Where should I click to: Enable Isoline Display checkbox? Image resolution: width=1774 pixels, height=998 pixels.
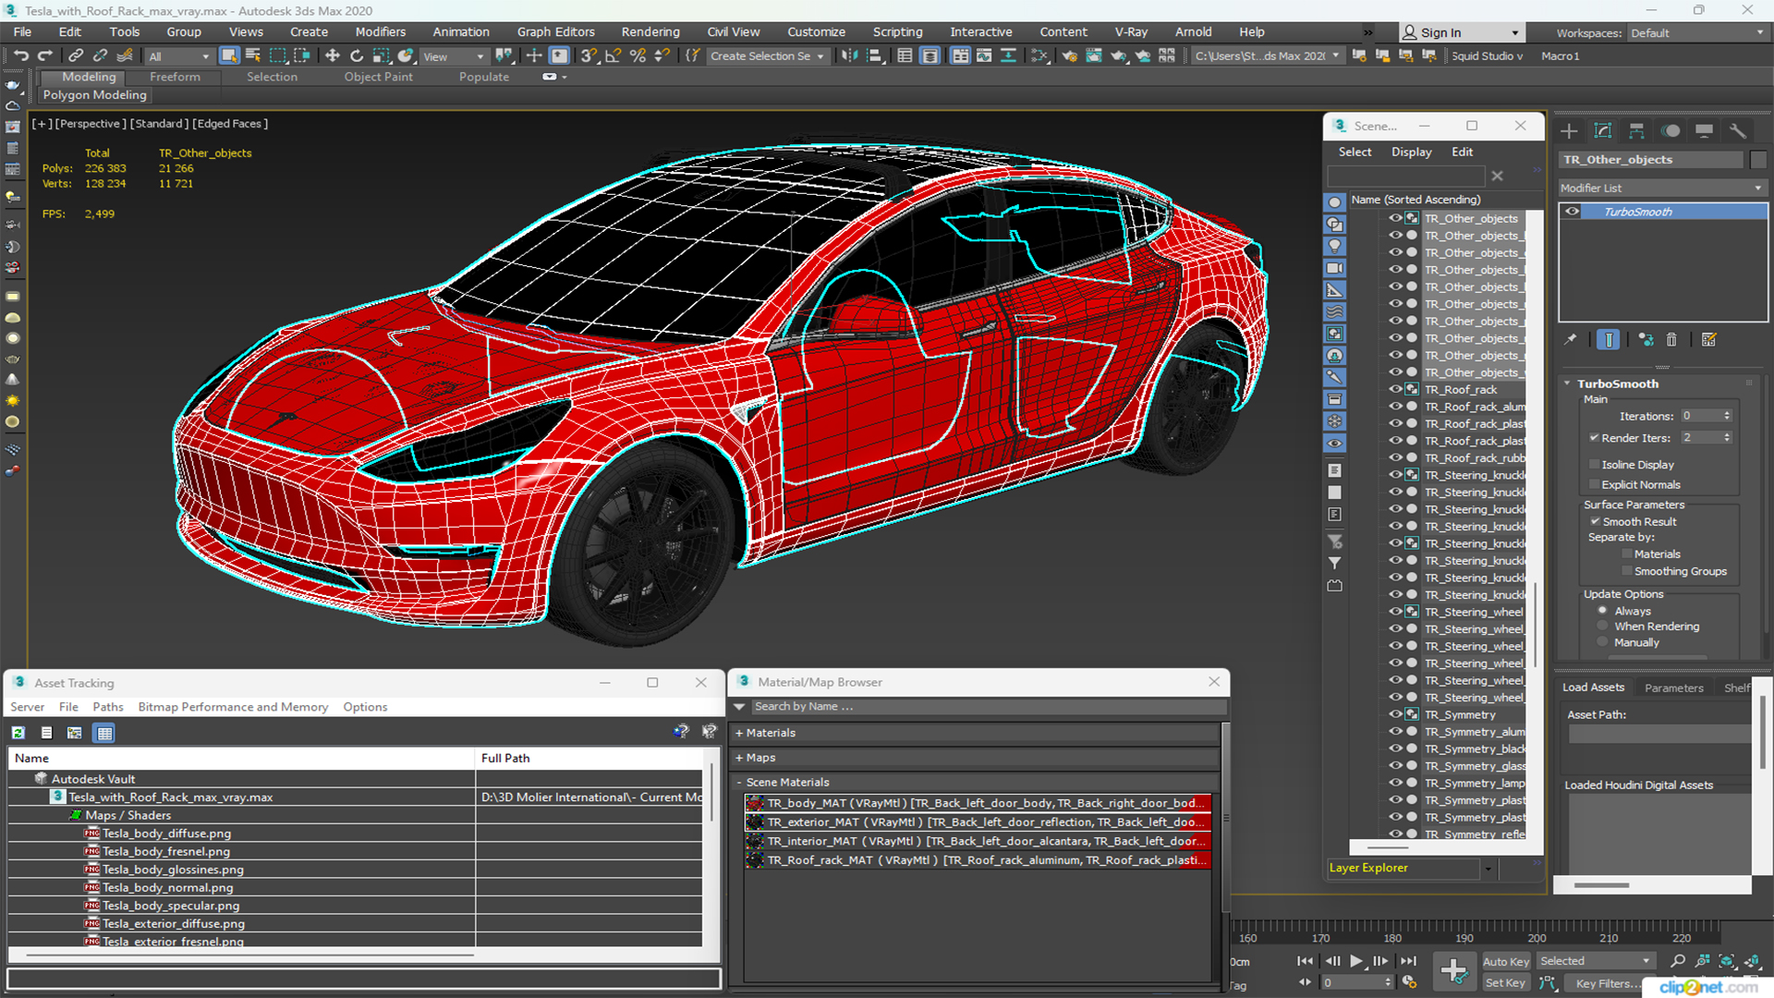pos(1594,465)
